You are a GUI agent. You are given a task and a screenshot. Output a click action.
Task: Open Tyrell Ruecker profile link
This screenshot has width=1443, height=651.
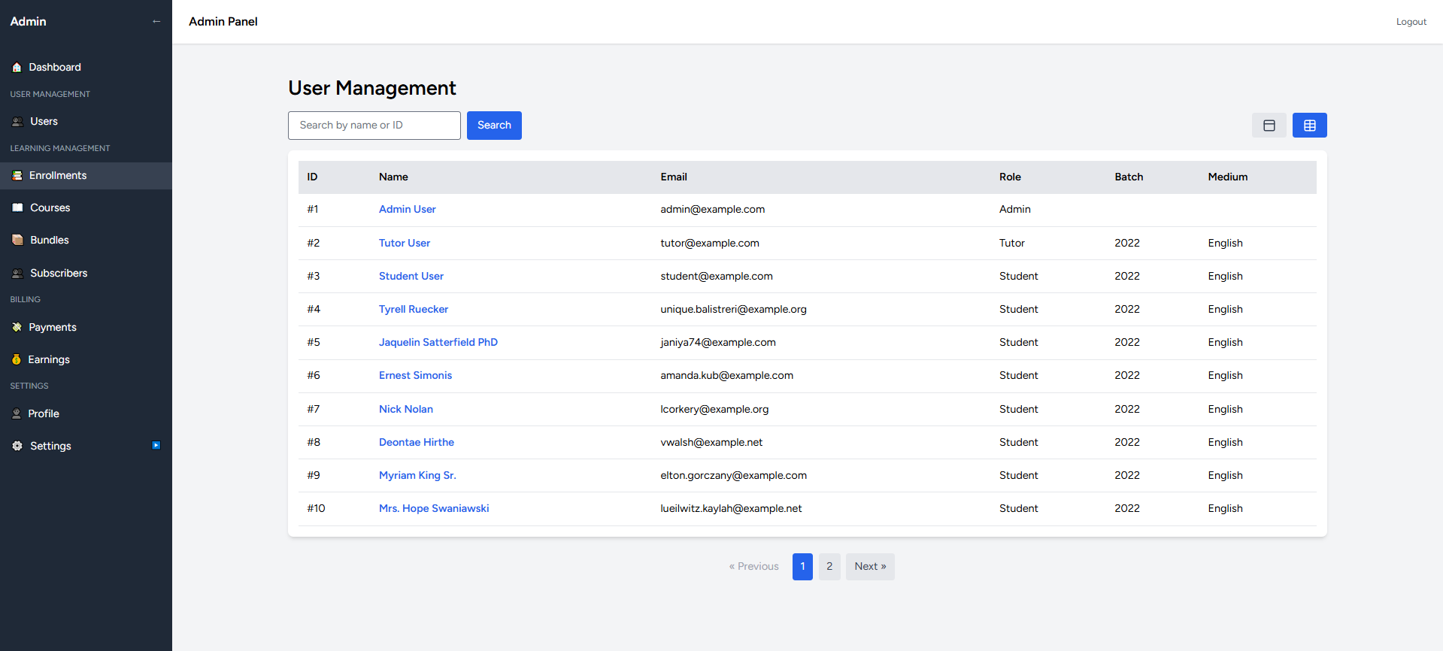pos(414,310)
